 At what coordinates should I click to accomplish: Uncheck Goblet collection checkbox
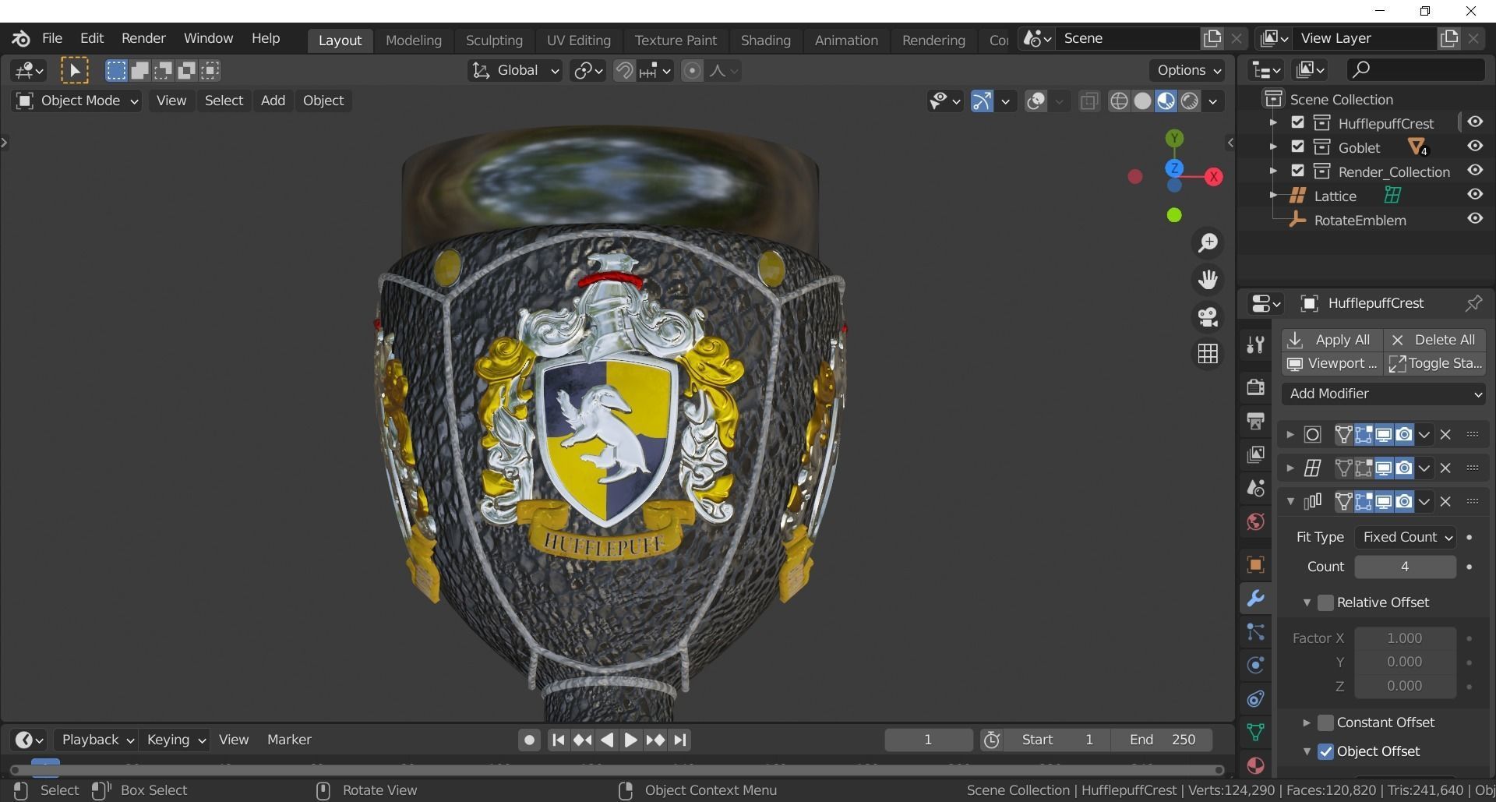1297,147
